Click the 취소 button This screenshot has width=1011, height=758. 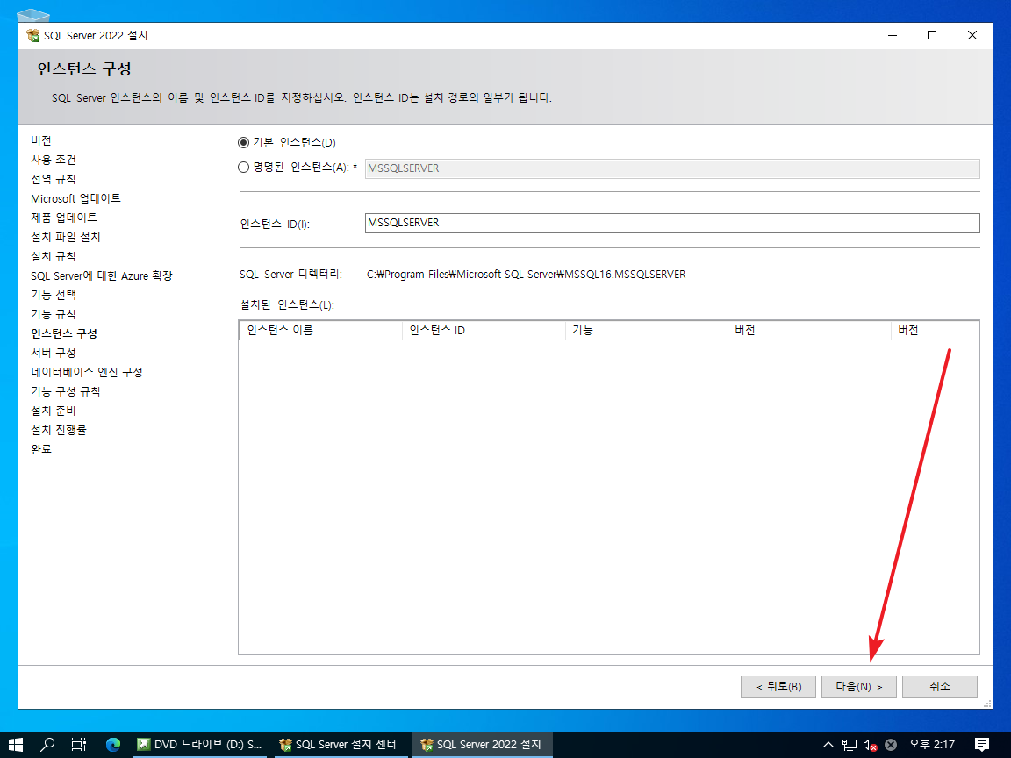click(939, 686)
